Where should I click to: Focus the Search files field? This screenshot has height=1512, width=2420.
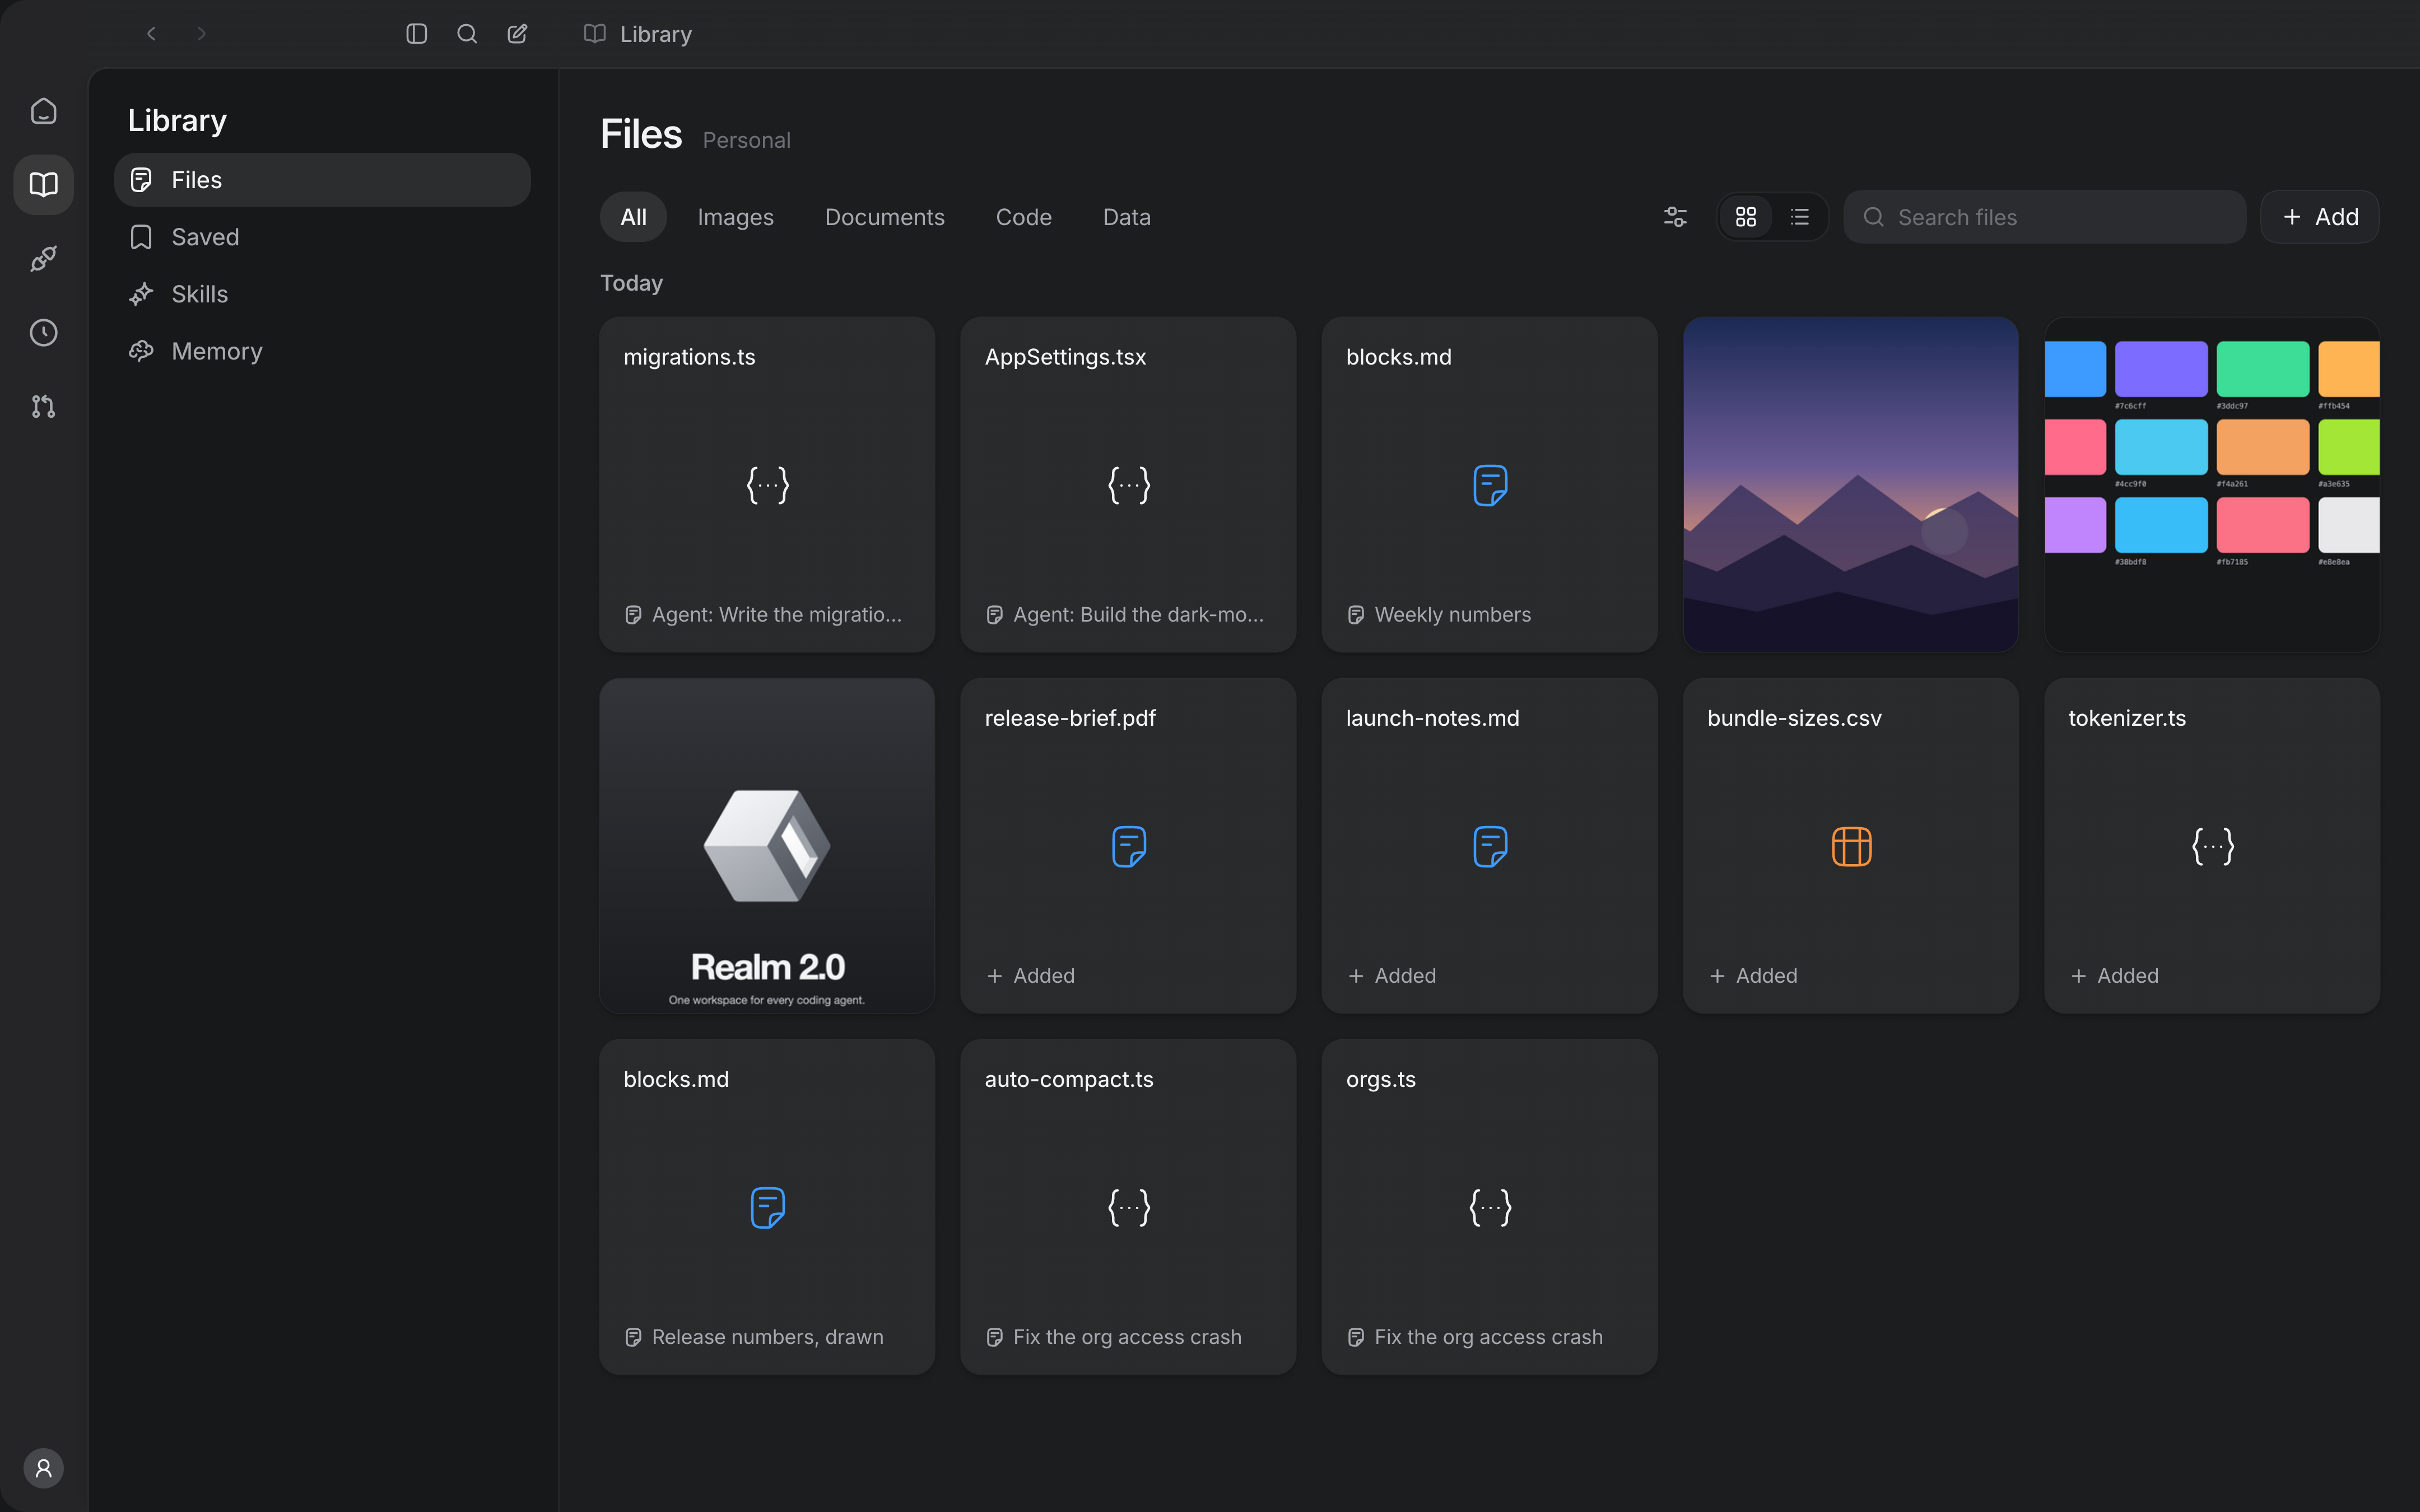click(x=2044, y=217)
